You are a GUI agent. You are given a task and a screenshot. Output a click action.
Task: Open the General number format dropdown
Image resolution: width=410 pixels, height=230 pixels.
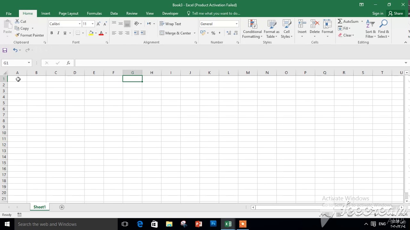click(x=236, y=24)
